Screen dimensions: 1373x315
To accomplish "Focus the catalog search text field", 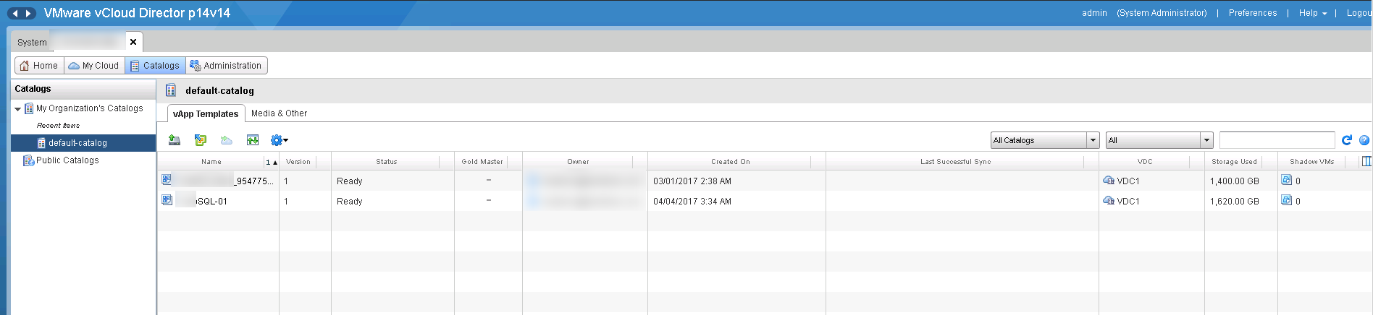I will click(1277, 140).
